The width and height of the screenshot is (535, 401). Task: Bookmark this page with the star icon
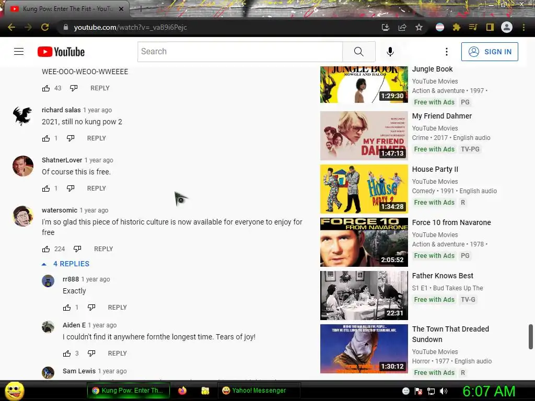pyautogui.click(x=419, y=27)
